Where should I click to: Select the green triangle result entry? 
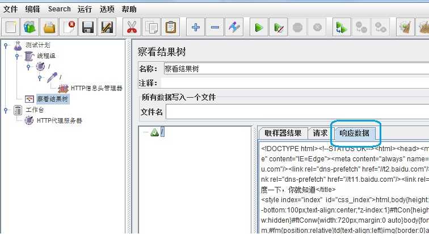(154, 132)
